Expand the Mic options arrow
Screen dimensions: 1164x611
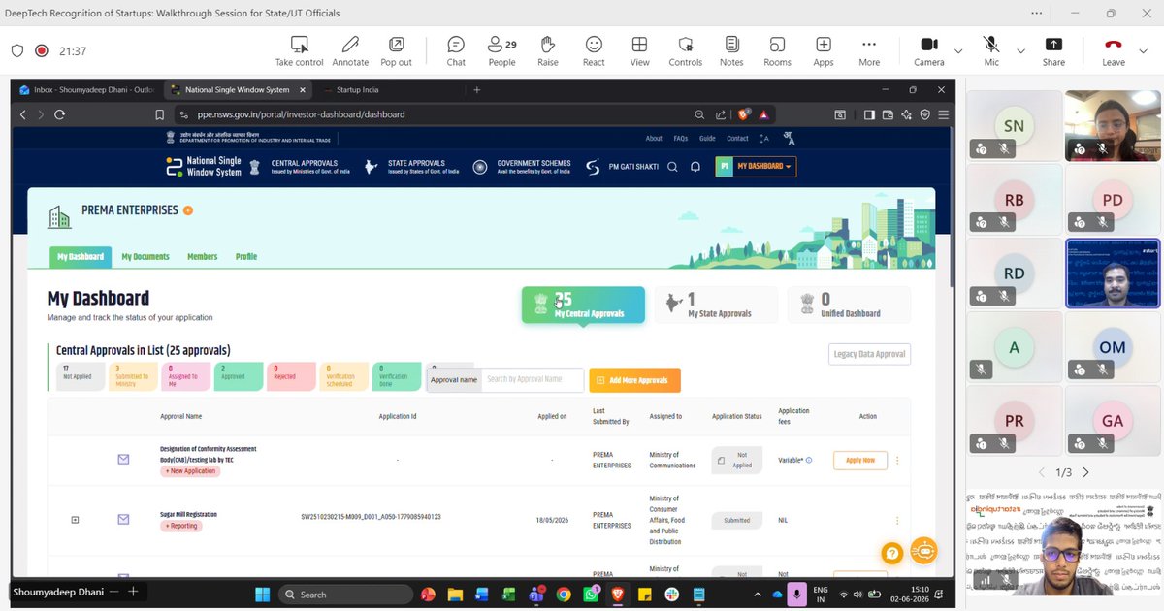point(1020,50)
